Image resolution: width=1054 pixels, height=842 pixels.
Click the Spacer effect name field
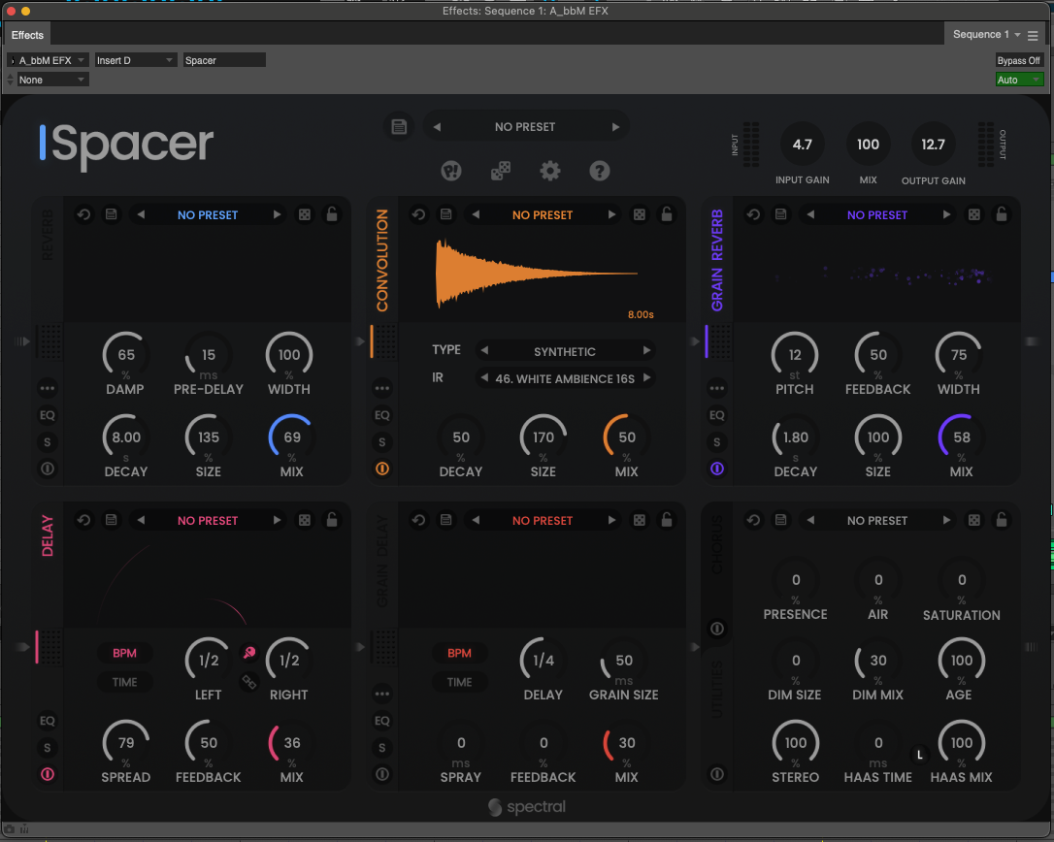point(223,60)
